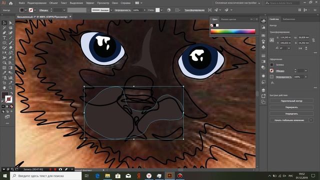Select the Width tool
This screenshot has width=320, height=180.
pyautogui.click(x=4, y=58)
